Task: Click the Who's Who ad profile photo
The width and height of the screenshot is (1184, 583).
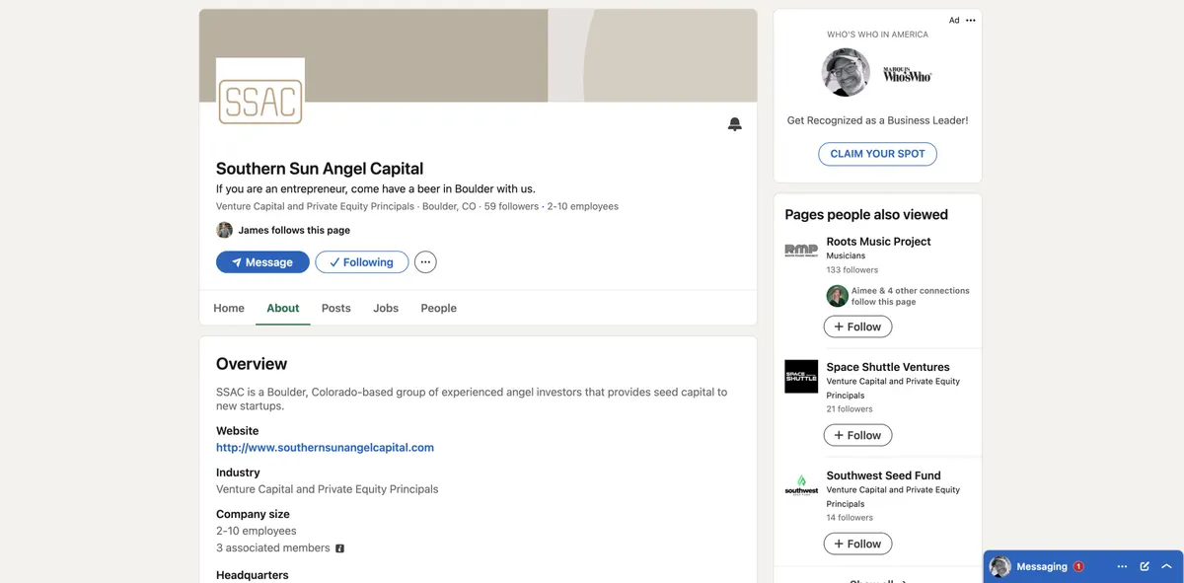Action: click(x=847, y=72)
